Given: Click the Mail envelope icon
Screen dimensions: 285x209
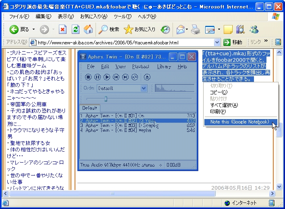Looking at the screenshot, I should [x=180, y=29].
